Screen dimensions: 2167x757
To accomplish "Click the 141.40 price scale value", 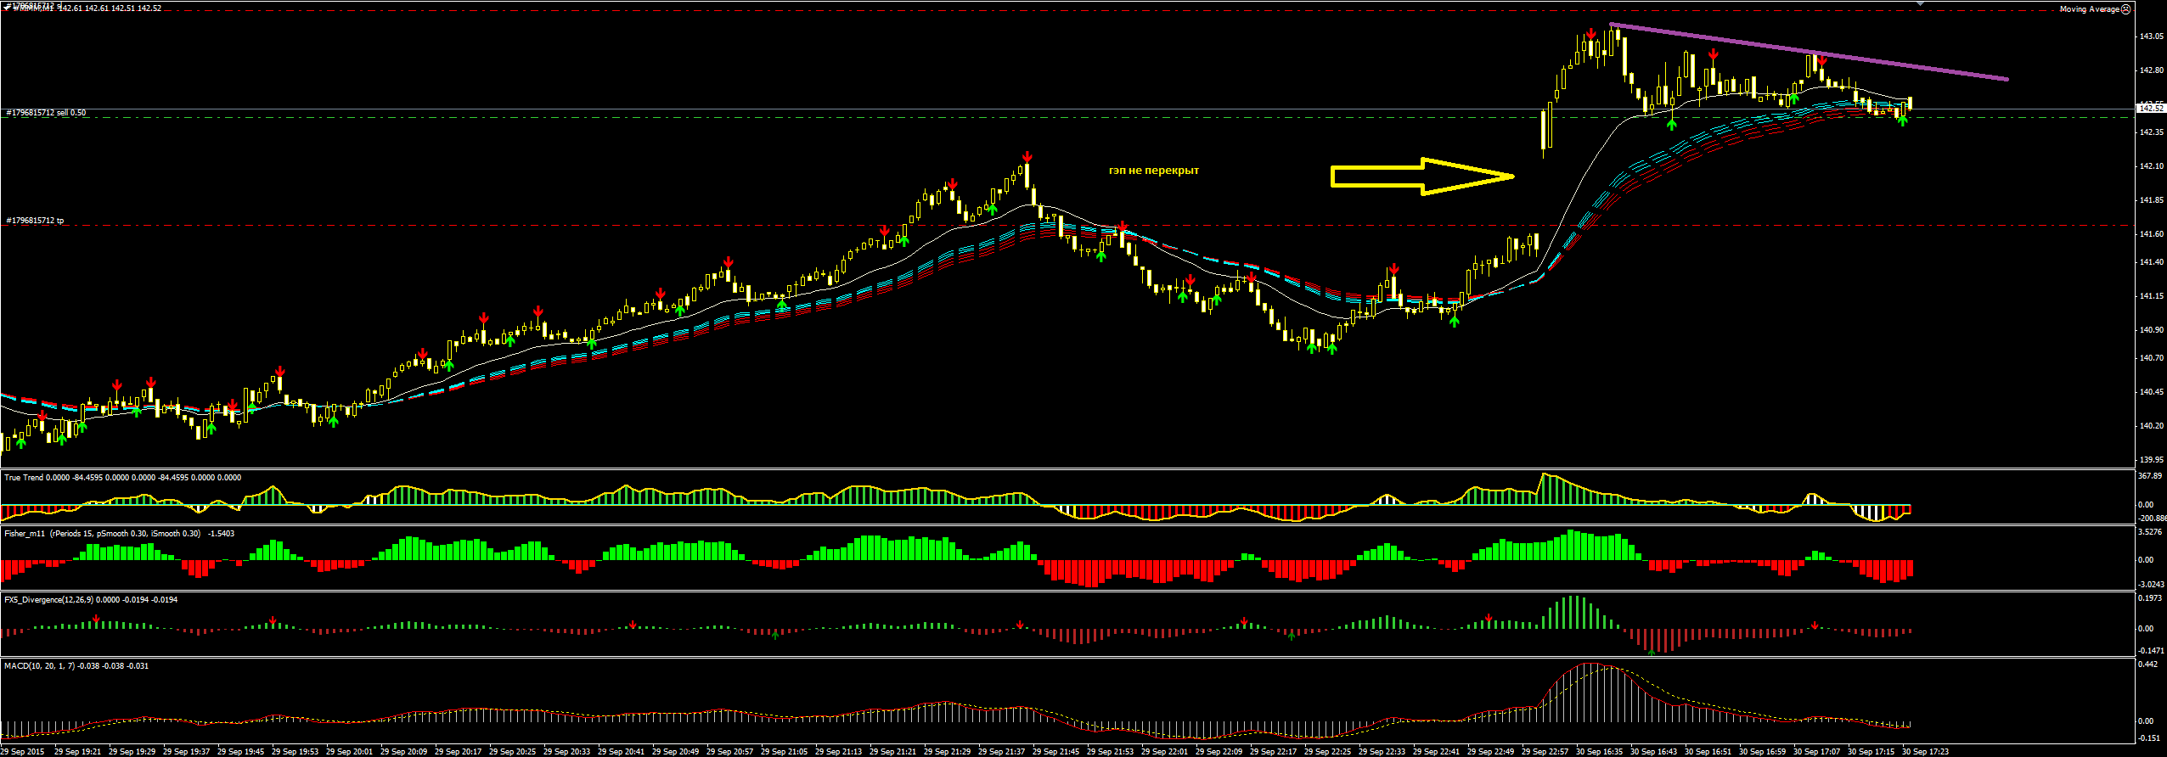I will pyautogui.click(x=2151, y=262).
